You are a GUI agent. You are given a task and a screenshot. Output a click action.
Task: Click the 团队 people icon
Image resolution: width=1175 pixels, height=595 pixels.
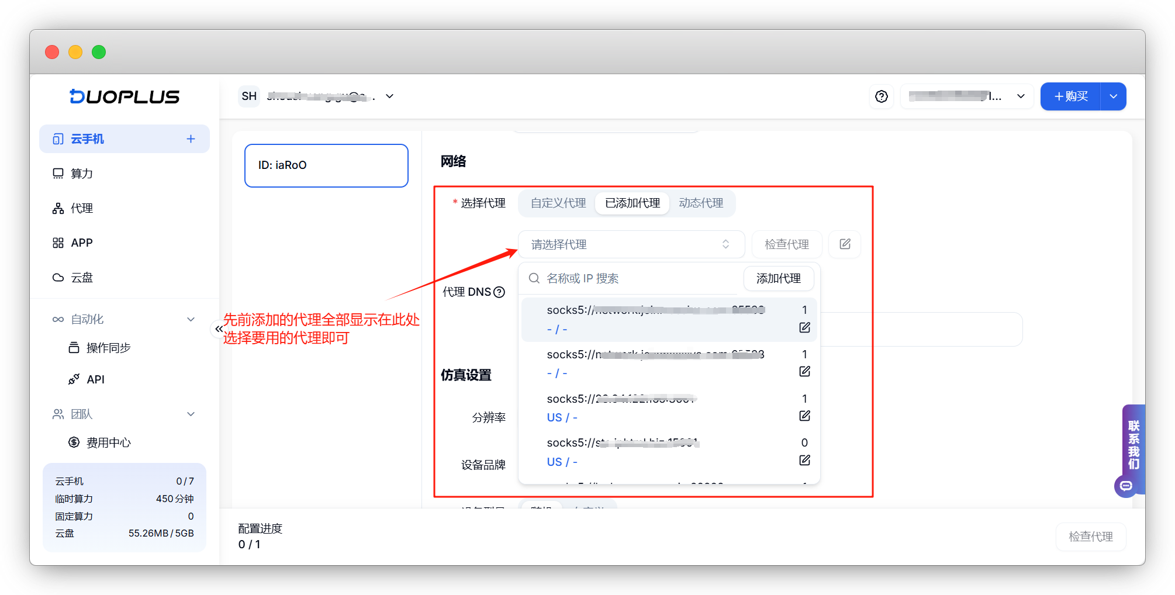58,414
